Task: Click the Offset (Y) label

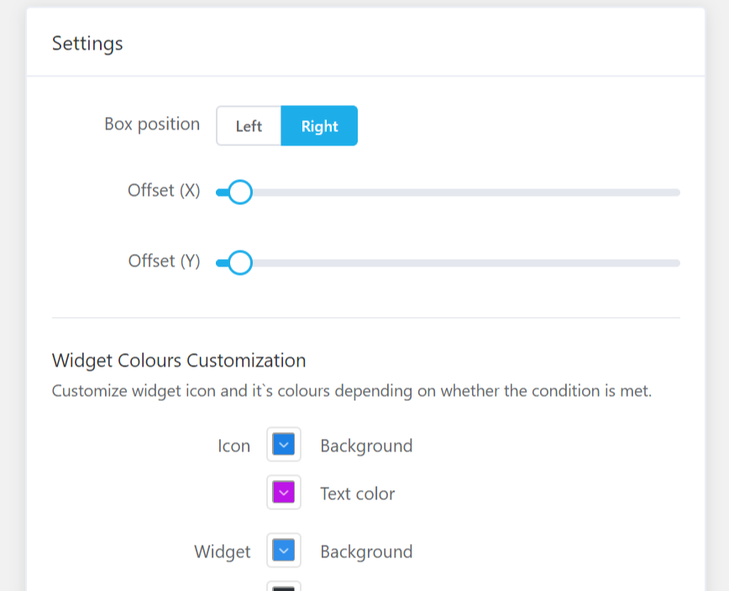Action: [164, 261]
